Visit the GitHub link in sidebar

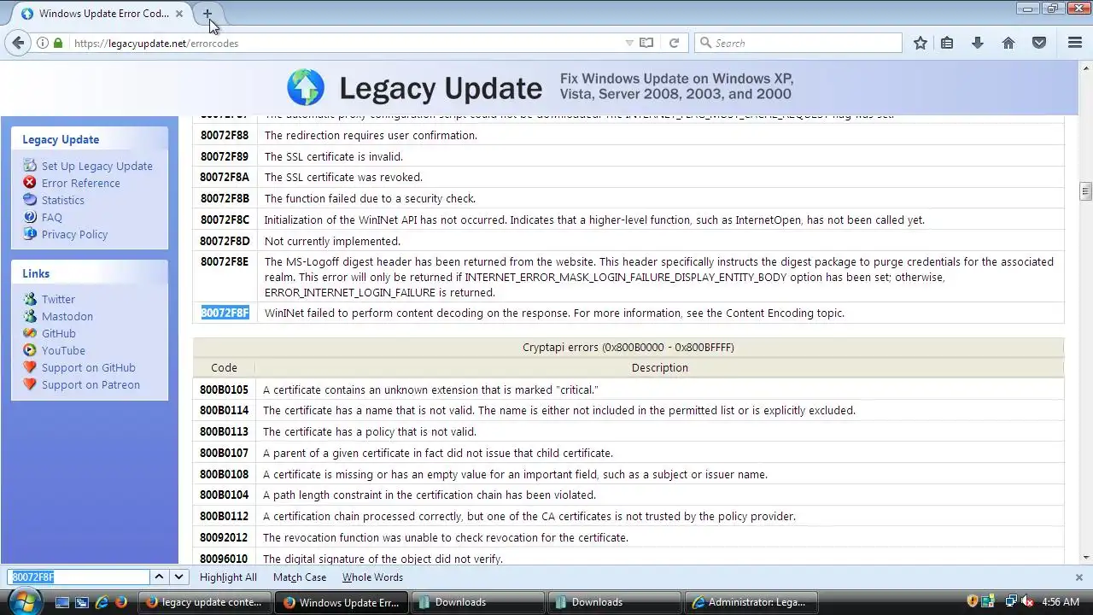(x=58, y=333)
